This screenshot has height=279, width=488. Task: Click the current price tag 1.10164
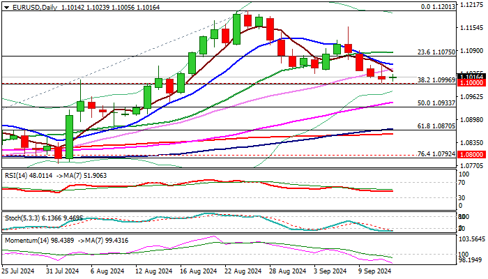click(472, 76)
